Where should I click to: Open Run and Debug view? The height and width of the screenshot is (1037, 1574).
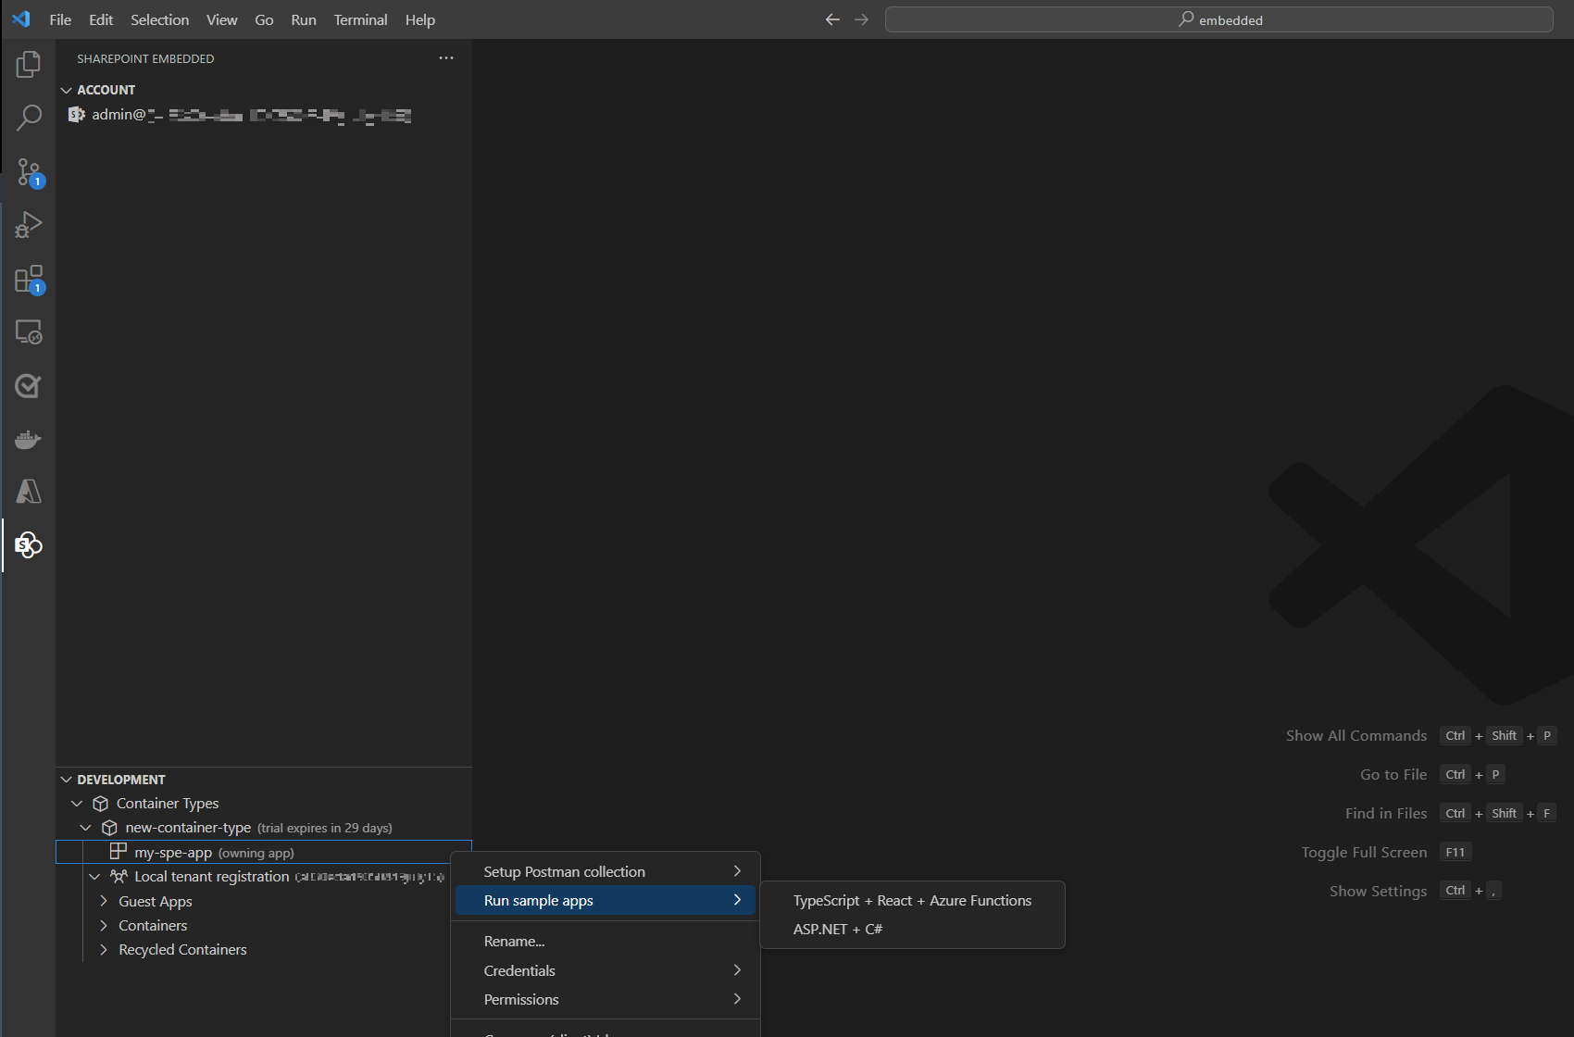click(29, 225)
